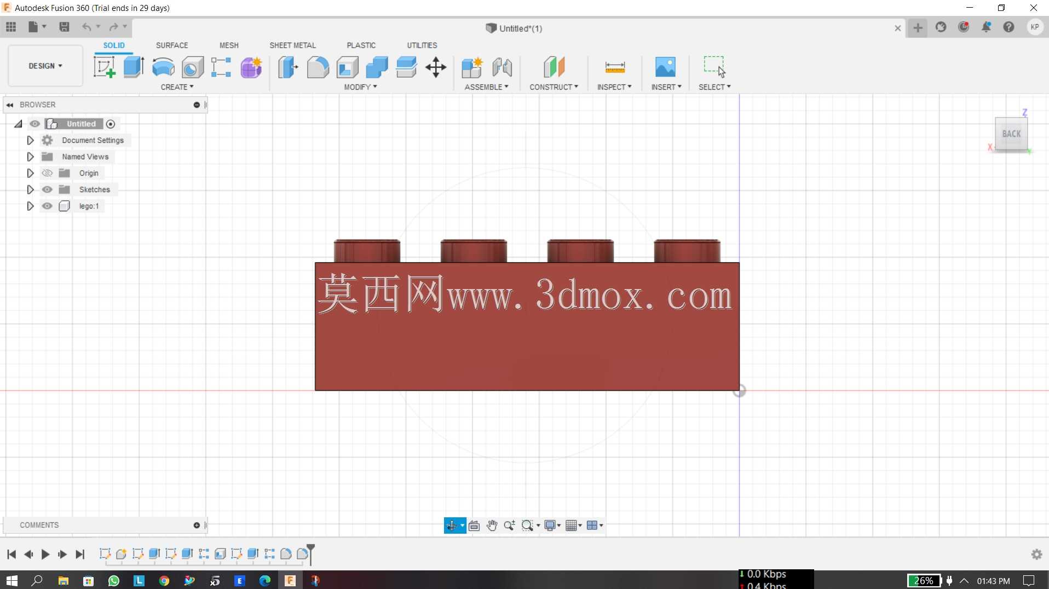Open timeline settings gear
Screen dimensions: 1049x589
(1036, 555)
